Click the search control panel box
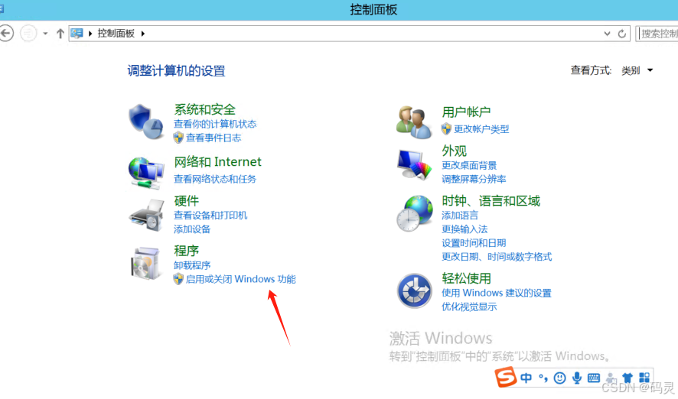Screen dimensions: 678x399 click(x=657, y=34)
